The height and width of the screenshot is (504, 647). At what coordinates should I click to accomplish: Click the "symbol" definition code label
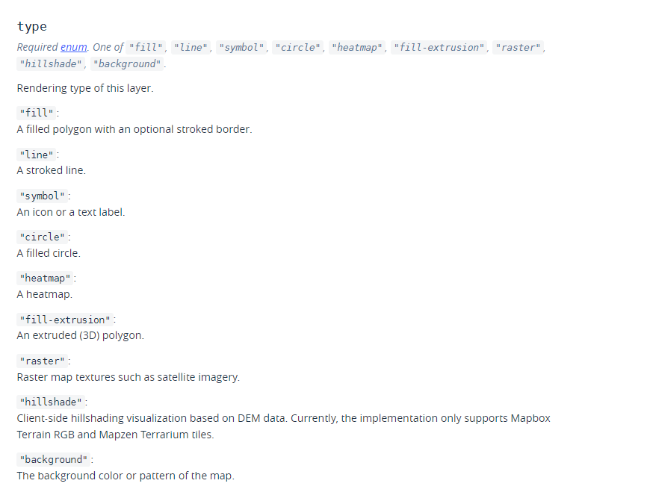point(42,196)
